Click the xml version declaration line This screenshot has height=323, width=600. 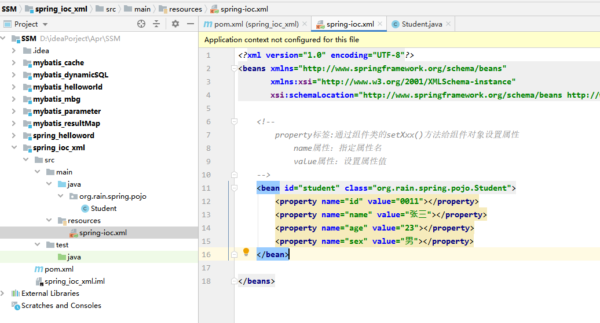(326, 55)
